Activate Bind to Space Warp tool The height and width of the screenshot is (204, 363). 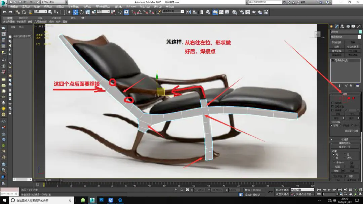coord(30,12)
